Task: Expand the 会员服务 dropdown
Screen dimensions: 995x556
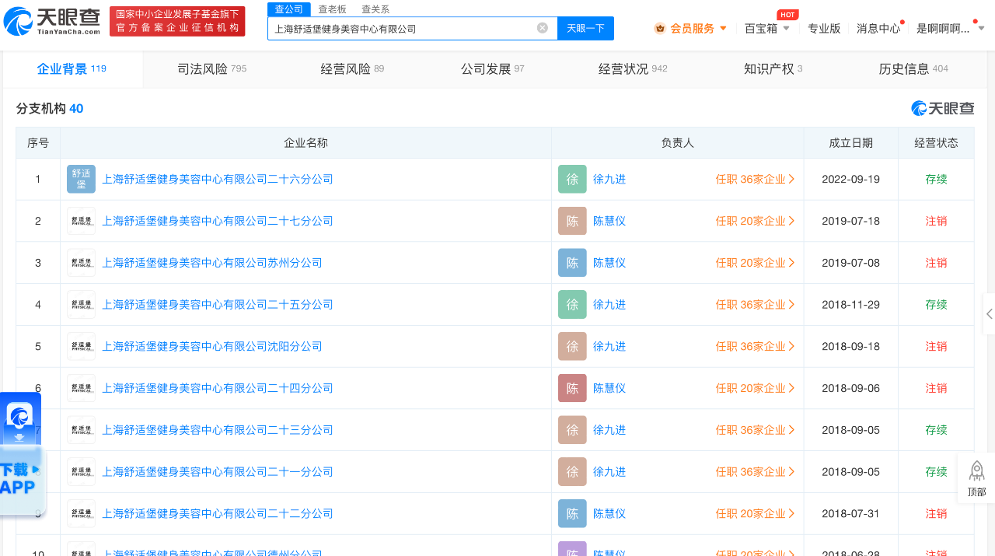Action: (691, 28)
